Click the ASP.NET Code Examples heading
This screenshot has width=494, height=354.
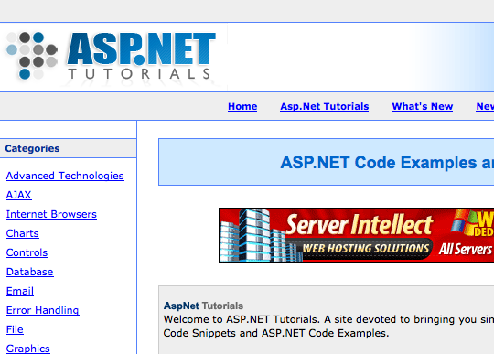(387, 163)
